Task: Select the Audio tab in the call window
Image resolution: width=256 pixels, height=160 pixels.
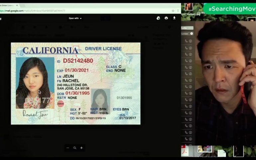Action: pyautogui.click(x=187, y=28)
